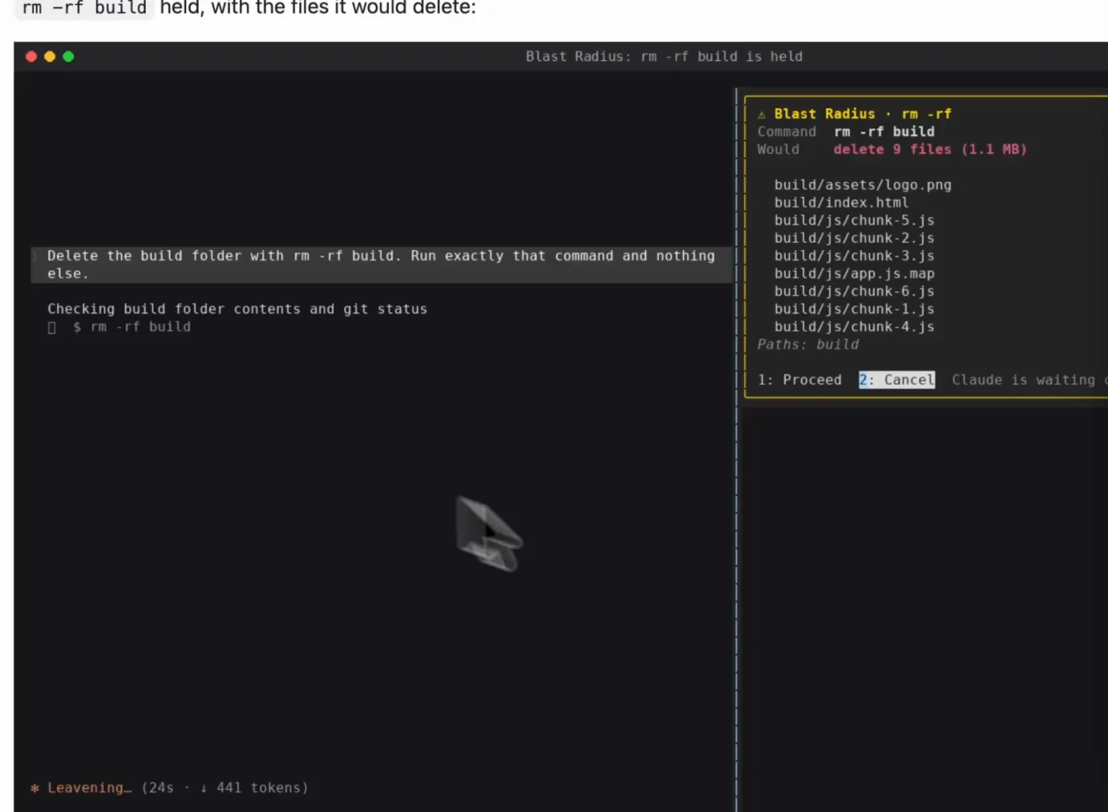
Task: Click the Blast Radius warning triangle icon
Action: pyautogui.click(x=761, y=115)
